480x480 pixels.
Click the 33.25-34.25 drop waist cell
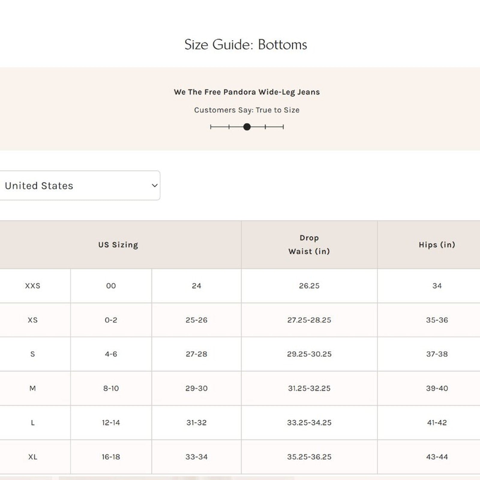tap(309, 423)
